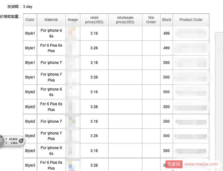Viewport: 223px width, 171px height.
Task: Click the red 卖家网 logo badge
Action: pos(173,164)
